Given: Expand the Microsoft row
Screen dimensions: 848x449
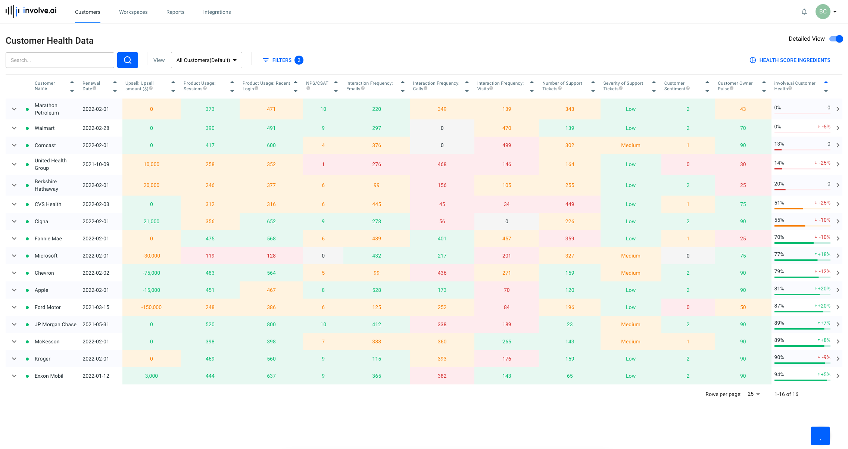Looking at the screenshot, I should click(14, 256).
